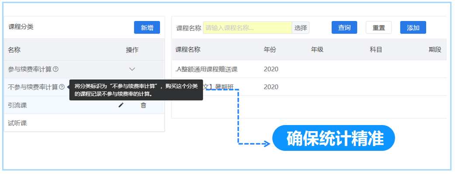Click help icon next to 参与续费率计算

click(56, 69)
